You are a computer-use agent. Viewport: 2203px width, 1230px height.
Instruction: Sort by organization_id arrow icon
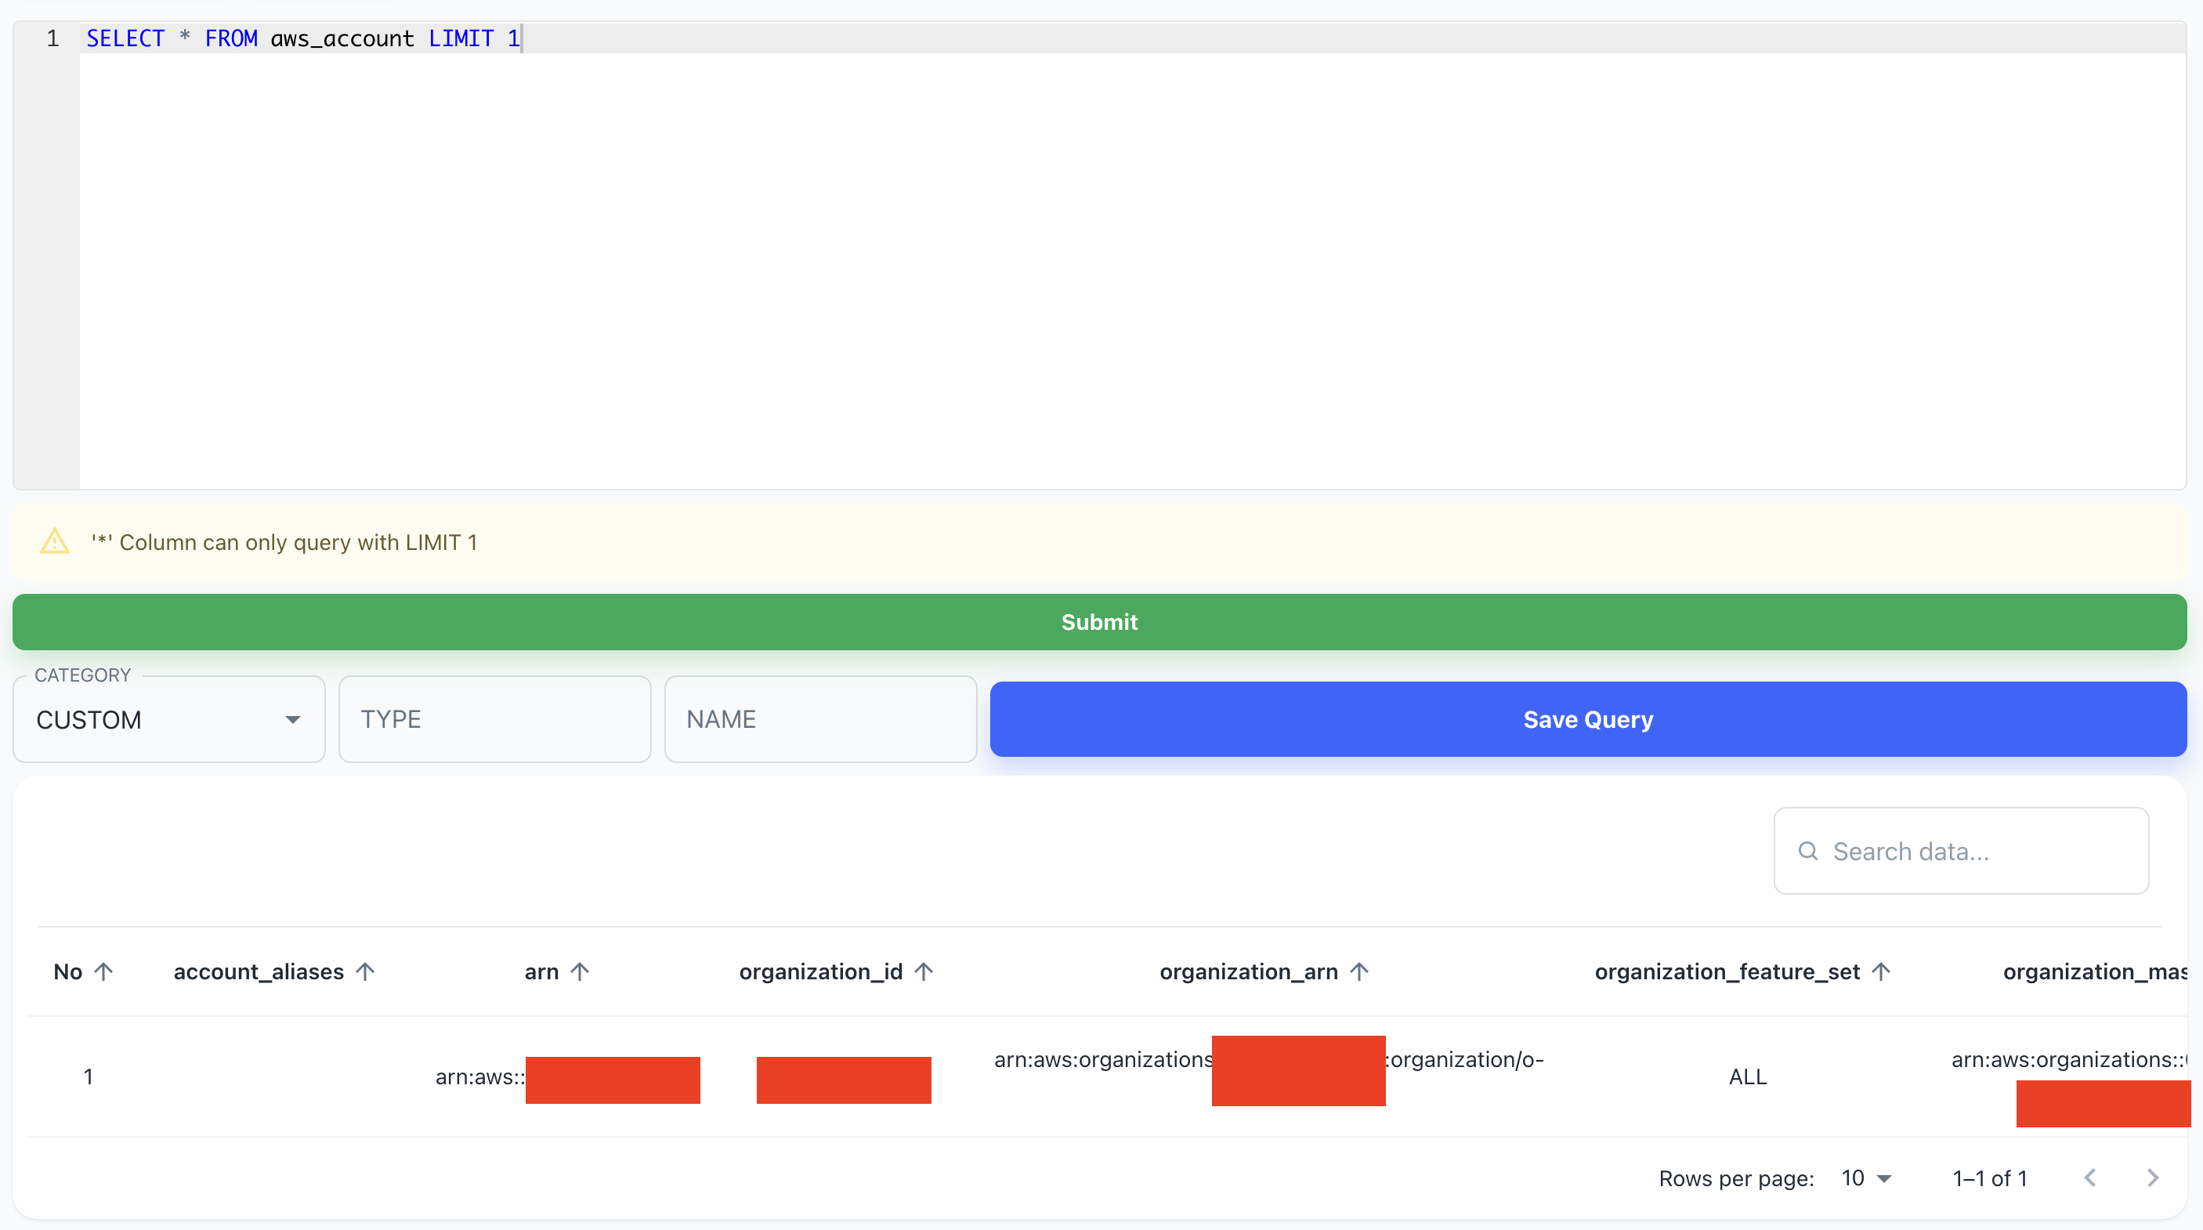[x=924, y=971]
